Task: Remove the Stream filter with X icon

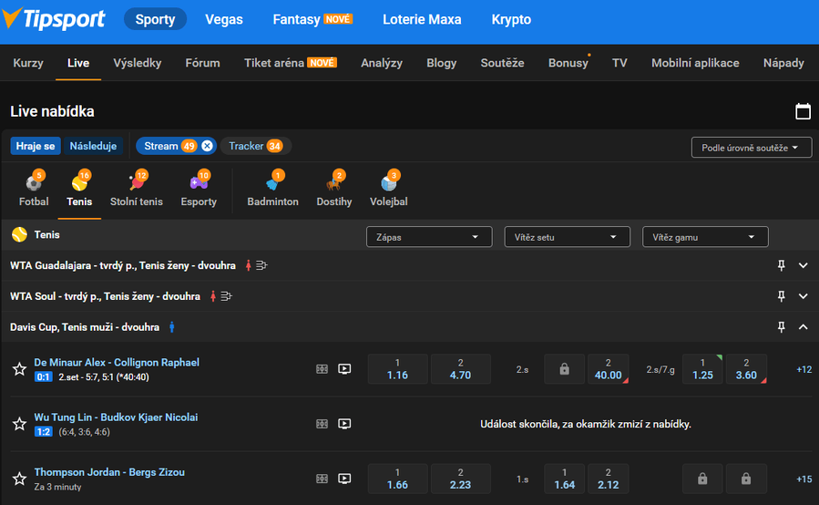Action: 208,146
